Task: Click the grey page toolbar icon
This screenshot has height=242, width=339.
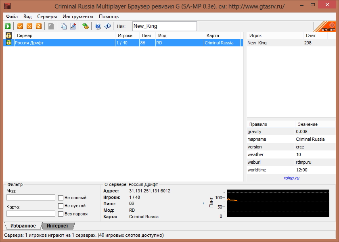Action: pos(51,26)
